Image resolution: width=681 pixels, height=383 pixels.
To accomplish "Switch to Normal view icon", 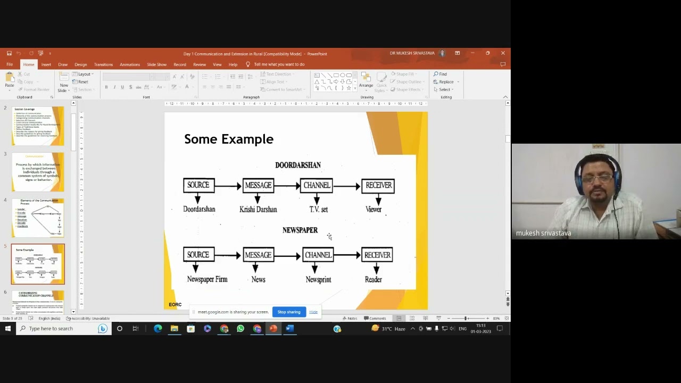I will [398, 318].
